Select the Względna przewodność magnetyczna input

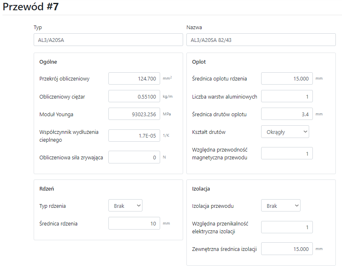pos(287,153)
